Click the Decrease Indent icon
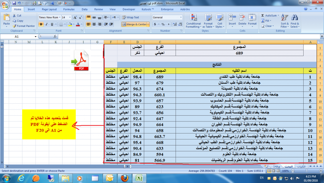 106,24
